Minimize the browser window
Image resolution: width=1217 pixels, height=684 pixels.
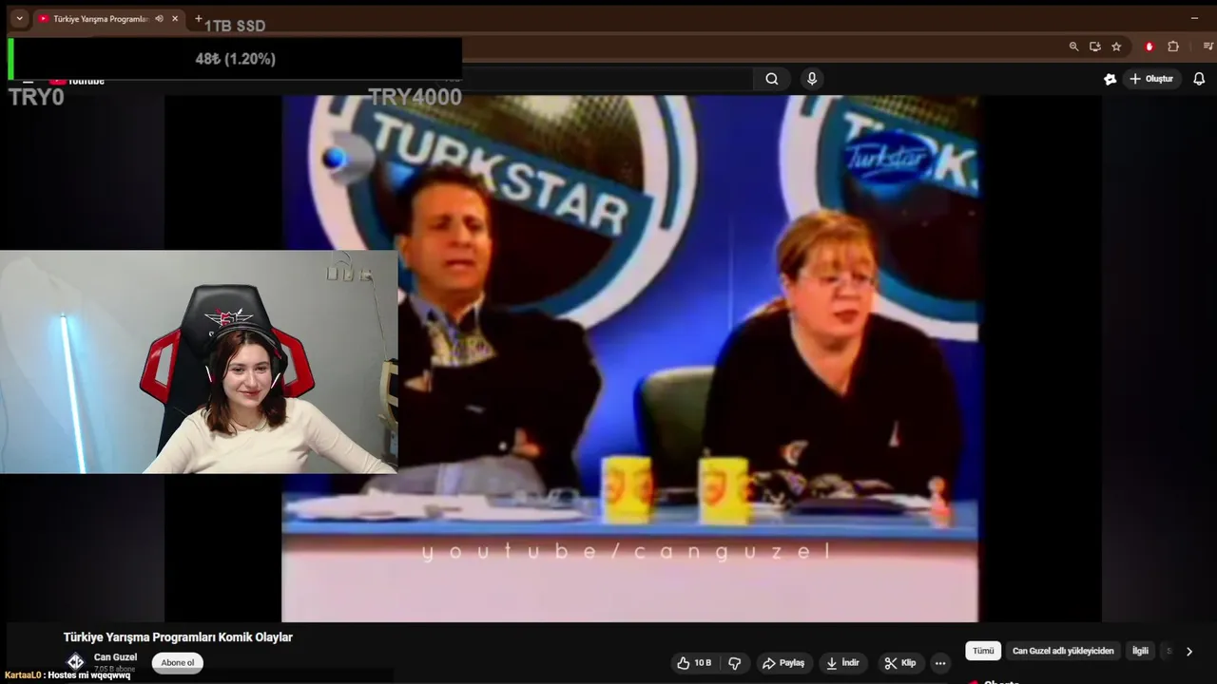click(1195, 18)
